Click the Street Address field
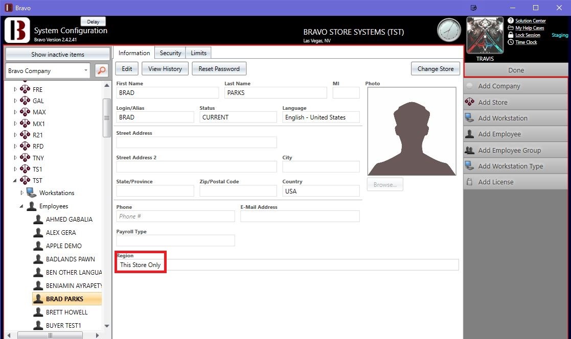 pyautogui.click(x=196, y=142)
